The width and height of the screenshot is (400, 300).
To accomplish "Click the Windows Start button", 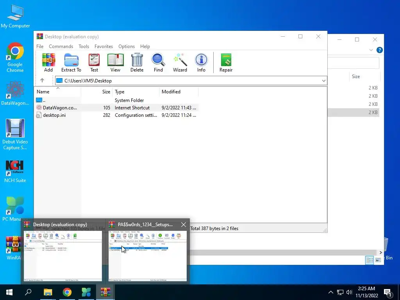I will pyautogui.click(x=9, y=292).
